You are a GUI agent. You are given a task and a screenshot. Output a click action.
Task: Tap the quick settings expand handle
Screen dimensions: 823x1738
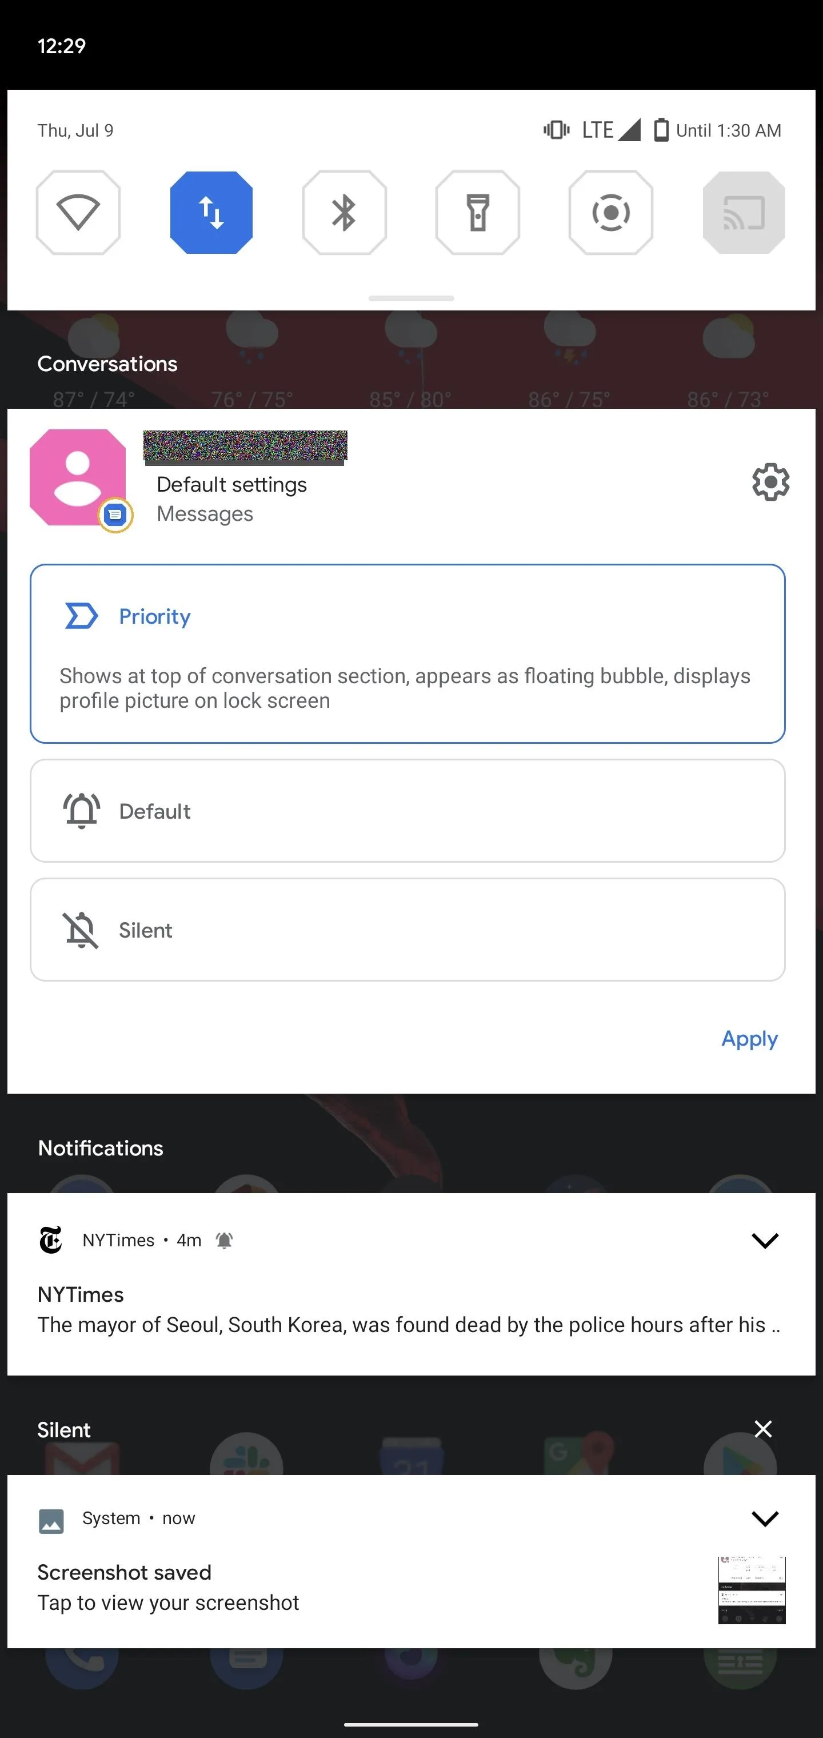(x=411, y=298)
